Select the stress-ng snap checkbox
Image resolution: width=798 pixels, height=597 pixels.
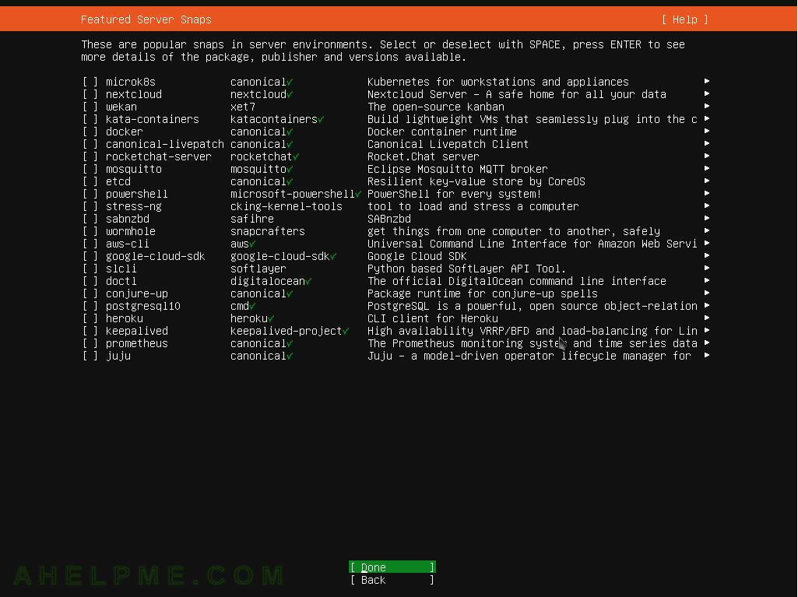coord(90,206)
